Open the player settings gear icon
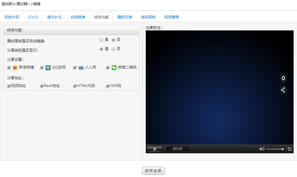This screenshot has width=297, height=177. pyautogui.click(x=283, y=78)
